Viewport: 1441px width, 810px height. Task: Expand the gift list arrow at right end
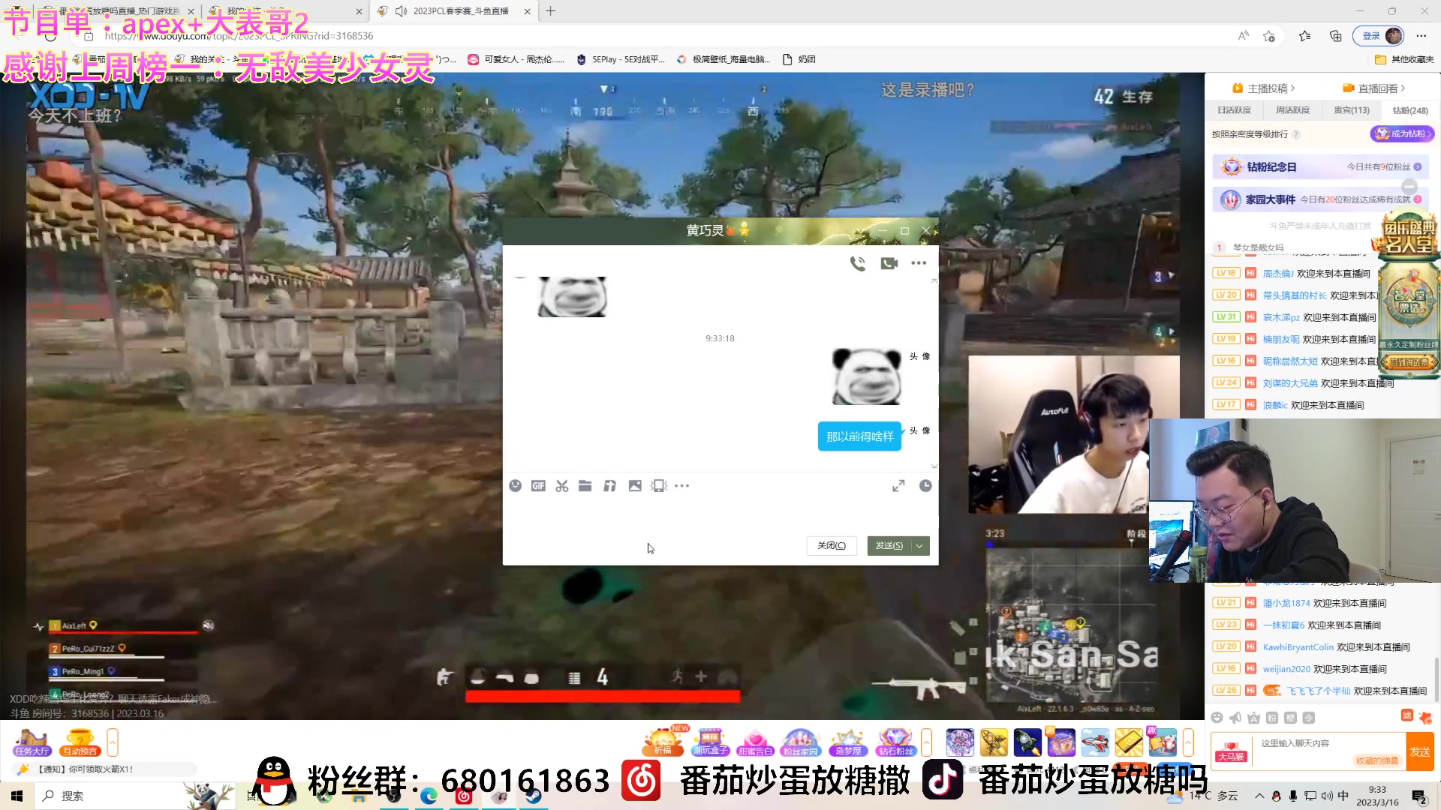tap(1188, 742)
